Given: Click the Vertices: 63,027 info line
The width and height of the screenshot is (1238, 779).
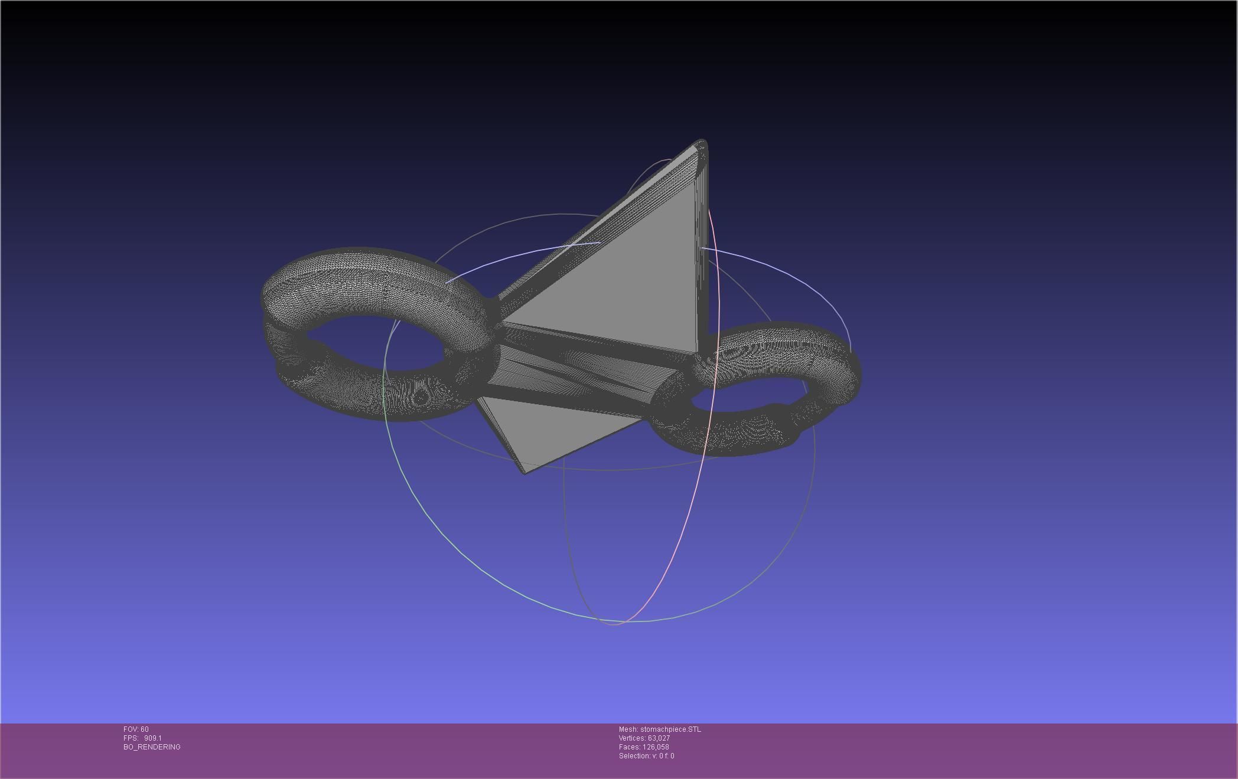Looking at the screenshot, I should (x=644, y=738).
